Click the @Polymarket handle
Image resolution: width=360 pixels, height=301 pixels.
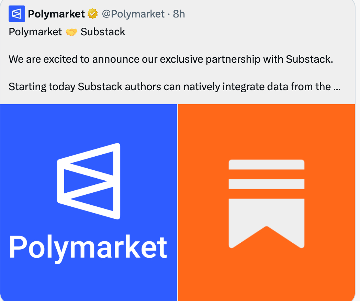coord(133,14)
